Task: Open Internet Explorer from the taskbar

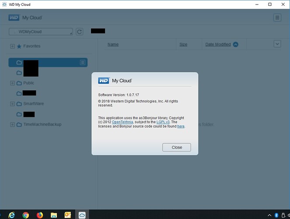Action: point(11,215)
